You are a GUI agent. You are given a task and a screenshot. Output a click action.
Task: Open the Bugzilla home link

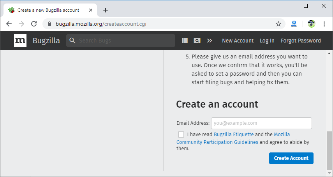click(46, 41)
